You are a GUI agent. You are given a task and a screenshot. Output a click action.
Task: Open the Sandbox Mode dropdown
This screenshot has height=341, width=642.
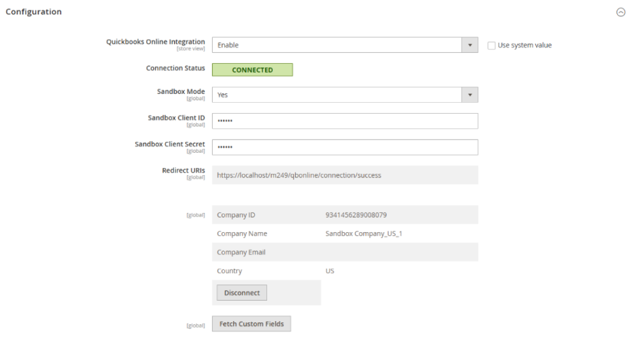[345, 94]
